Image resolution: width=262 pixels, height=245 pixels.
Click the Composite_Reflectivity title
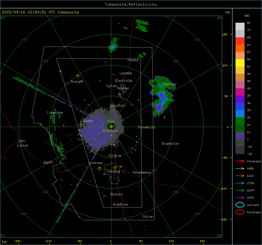click(131, 4)
